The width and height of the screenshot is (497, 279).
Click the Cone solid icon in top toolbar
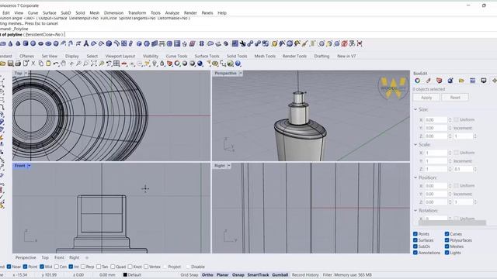pos(10,43)
